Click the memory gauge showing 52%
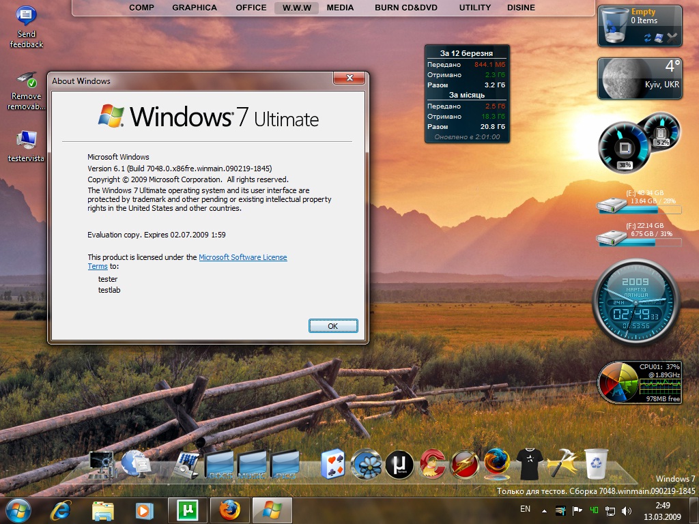Viewport: 699px width, 524px height. 661,131
